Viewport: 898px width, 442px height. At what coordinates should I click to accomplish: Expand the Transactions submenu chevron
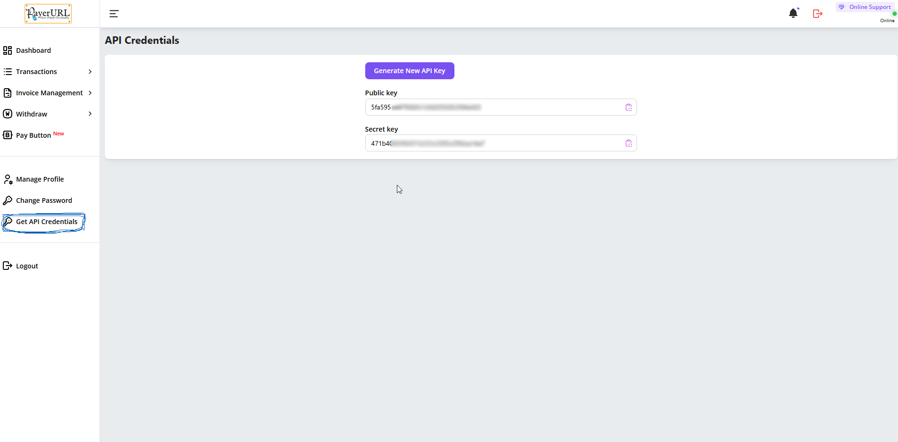point(90,72)
